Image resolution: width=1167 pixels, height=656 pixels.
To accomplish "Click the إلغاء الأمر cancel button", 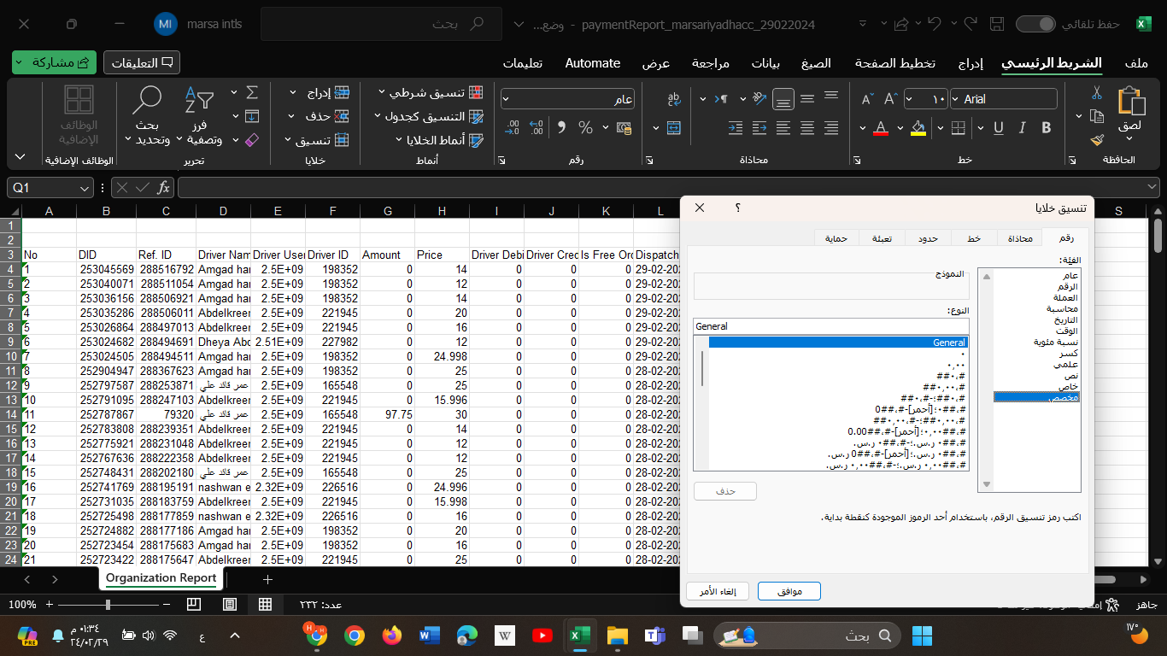I will click(718, 591).
